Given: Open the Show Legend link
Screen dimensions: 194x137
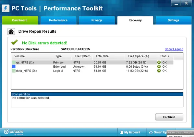Looking at the screenshot, I should [x=174, y=49].
